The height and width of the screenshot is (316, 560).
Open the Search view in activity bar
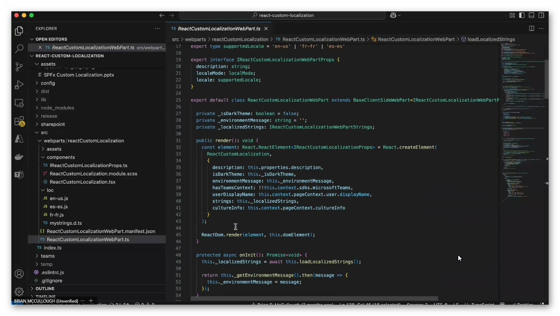[x=19, y=48]
